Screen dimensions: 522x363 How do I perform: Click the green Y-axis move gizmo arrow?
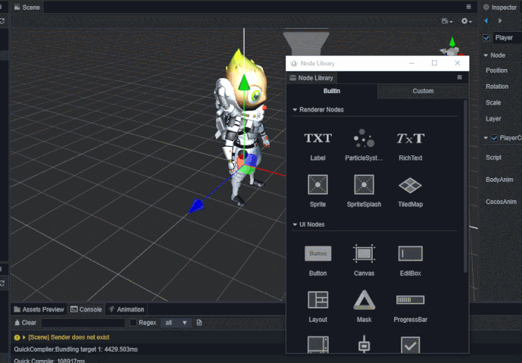click(x=244, y=82)
